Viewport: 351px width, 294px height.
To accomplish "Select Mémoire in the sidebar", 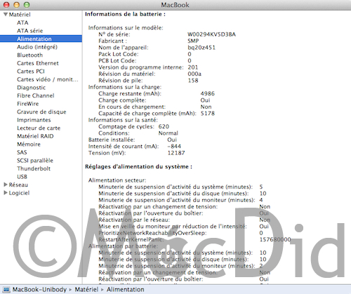I will [x=29, y=145].
